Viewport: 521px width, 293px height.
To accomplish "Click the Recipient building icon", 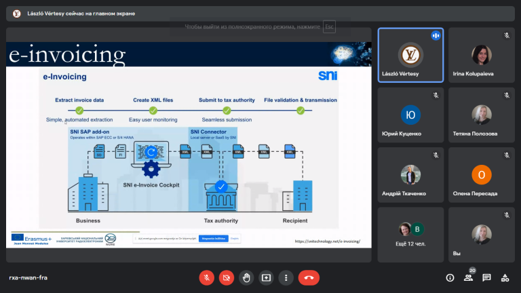I will pos(297,196).
